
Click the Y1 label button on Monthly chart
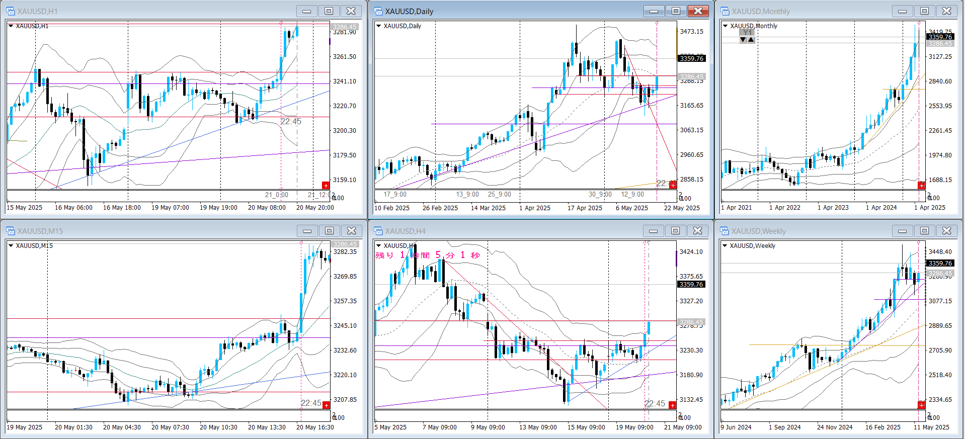(747, 33)
